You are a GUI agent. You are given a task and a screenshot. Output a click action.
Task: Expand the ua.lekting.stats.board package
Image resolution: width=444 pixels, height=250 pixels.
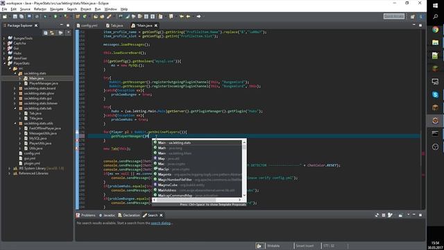tap(15, 88)
